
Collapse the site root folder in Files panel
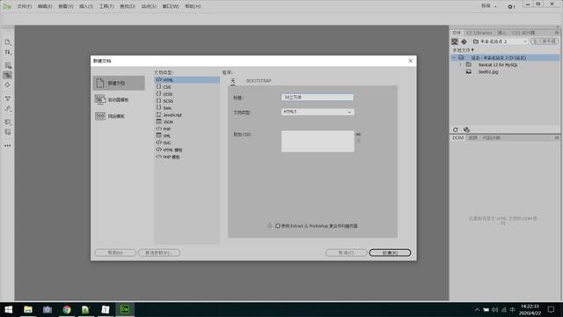point(454,58)
